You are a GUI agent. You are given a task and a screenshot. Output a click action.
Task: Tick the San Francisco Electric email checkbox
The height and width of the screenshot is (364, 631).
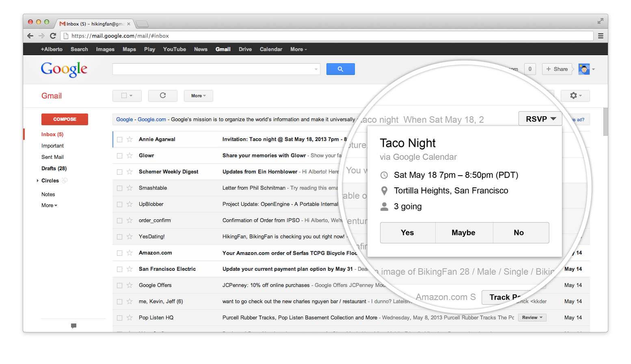[119, 269]
